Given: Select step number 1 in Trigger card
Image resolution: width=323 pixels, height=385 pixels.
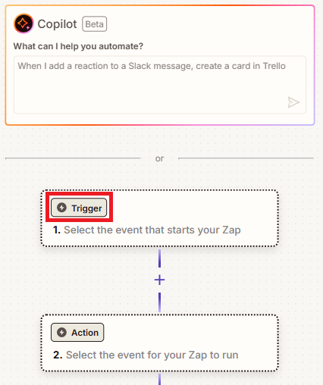Looking at the screenshot, I should click(57, 230).
